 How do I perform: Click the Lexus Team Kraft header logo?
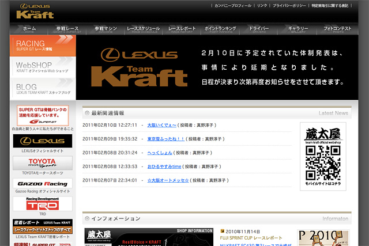(x=36, y=11)
